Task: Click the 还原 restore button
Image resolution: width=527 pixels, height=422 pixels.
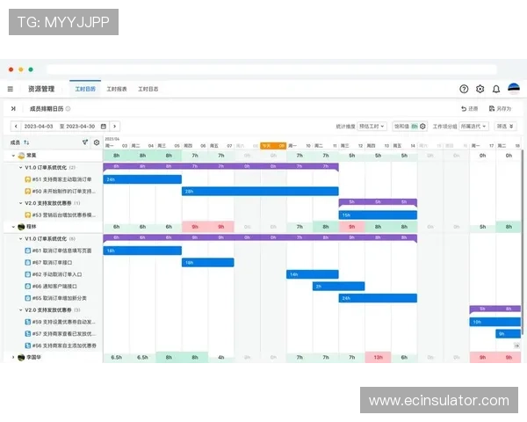Action: [470, 108]
